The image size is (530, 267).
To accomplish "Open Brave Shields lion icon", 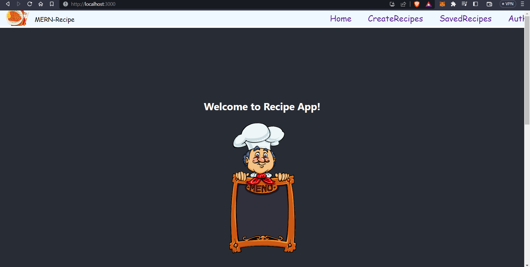I will (x=417, y=4).
